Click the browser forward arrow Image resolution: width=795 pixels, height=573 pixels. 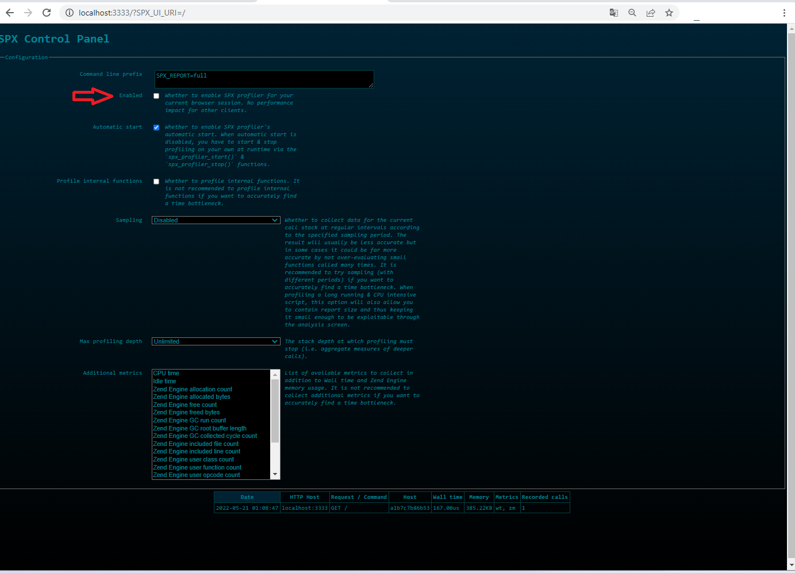click(x=28, y=13)
